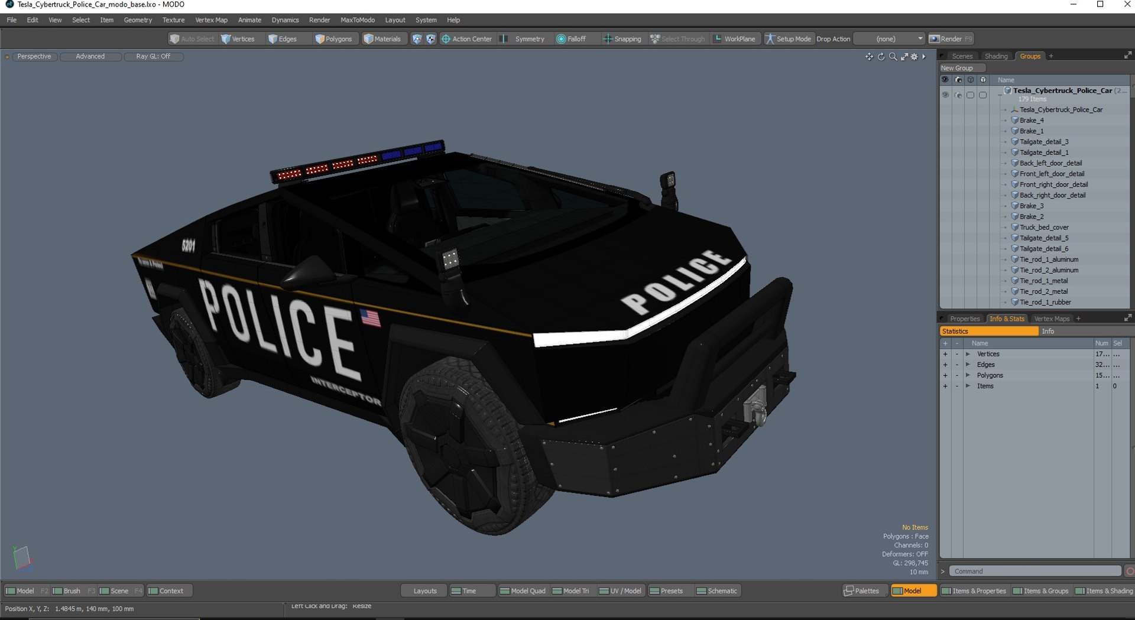Select Materials selection mode
The width and height of the screenshot is (1135, 620).
(x=382, y=39)
